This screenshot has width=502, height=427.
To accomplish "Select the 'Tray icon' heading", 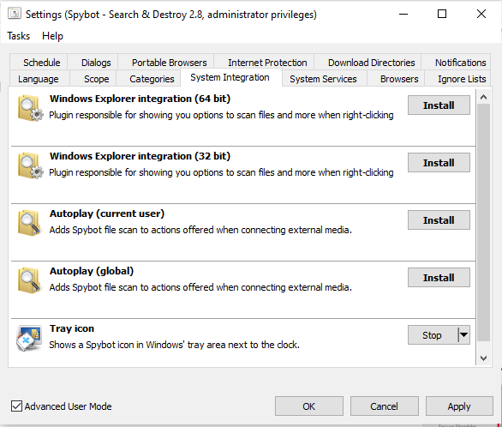I will click(x=72, y=328).
